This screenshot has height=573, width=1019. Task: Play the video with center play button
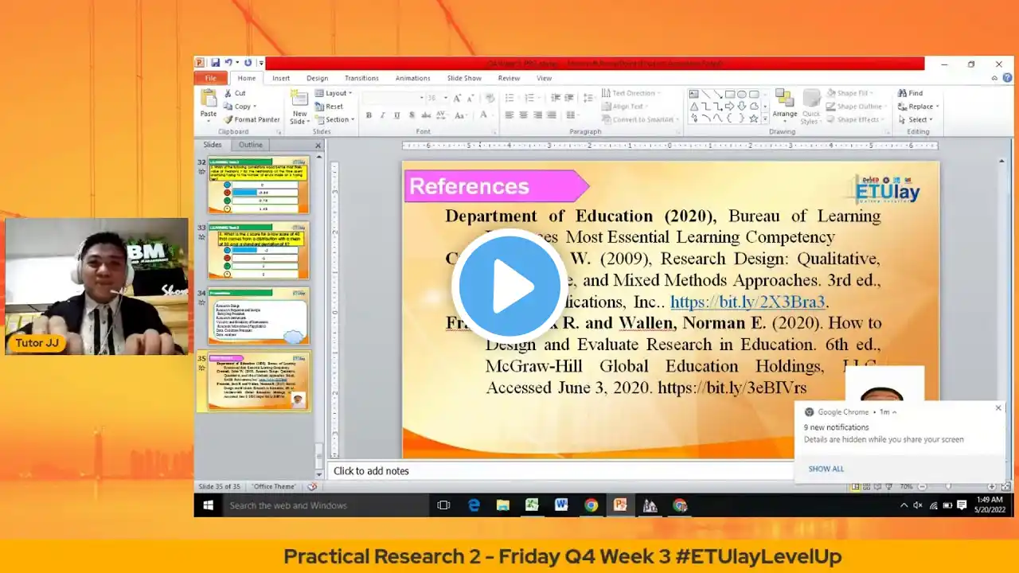pos(509,286)
